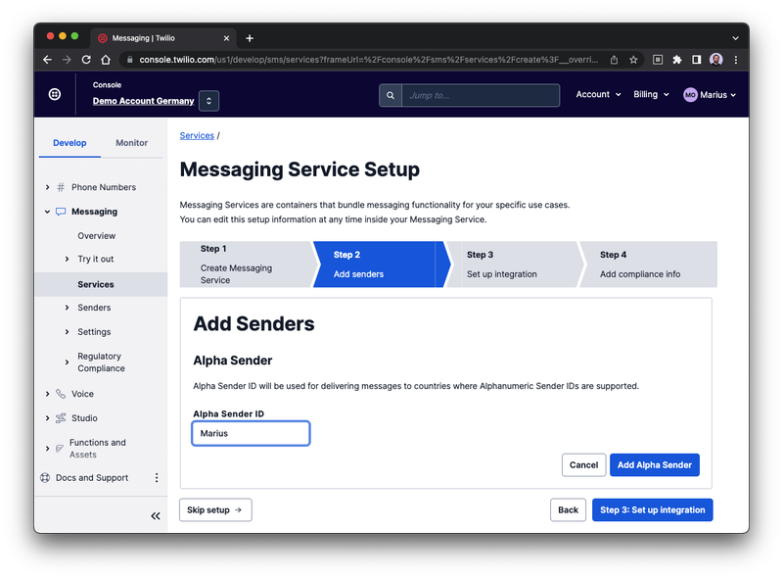Click the Add Alpha Sender button
Image resolution: width=783 pixels, height=578 pixels.
coord(654,464)
